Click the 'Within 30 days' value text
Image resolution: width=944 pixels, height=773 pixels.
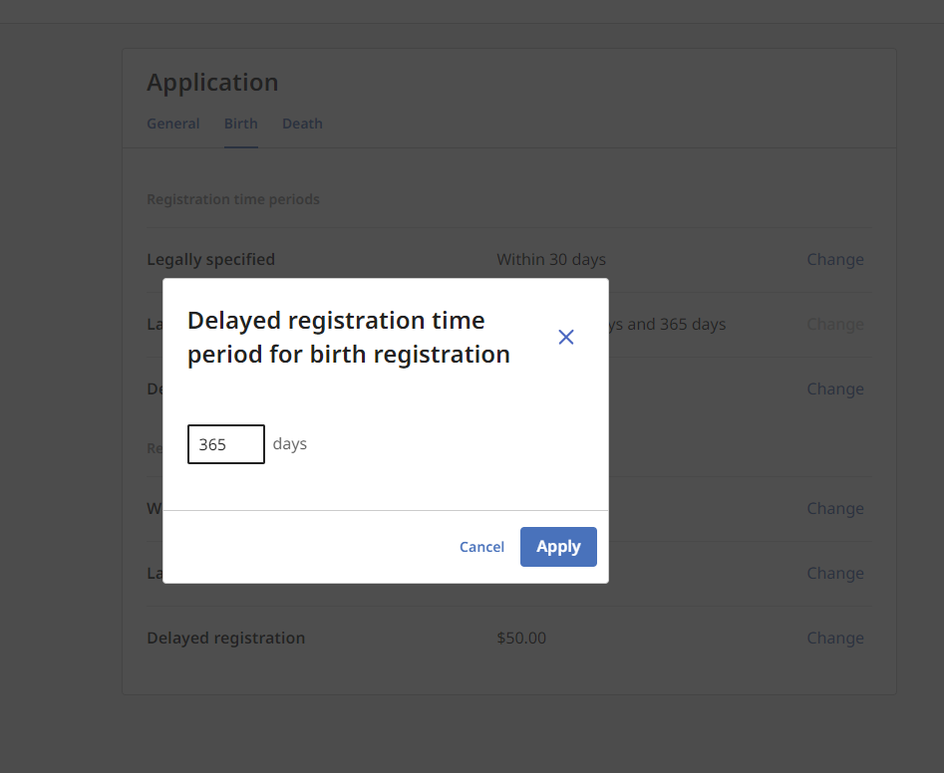tap(550, 259)
